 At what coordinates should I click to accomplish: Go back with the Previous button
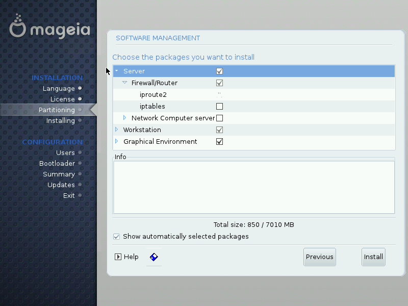pos(320,257)
